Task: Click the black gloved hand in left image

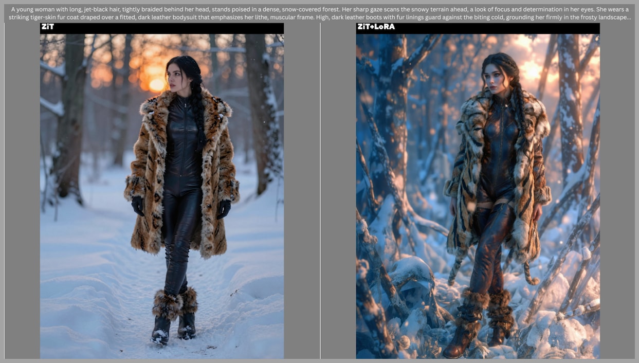Action: [138, 205]
